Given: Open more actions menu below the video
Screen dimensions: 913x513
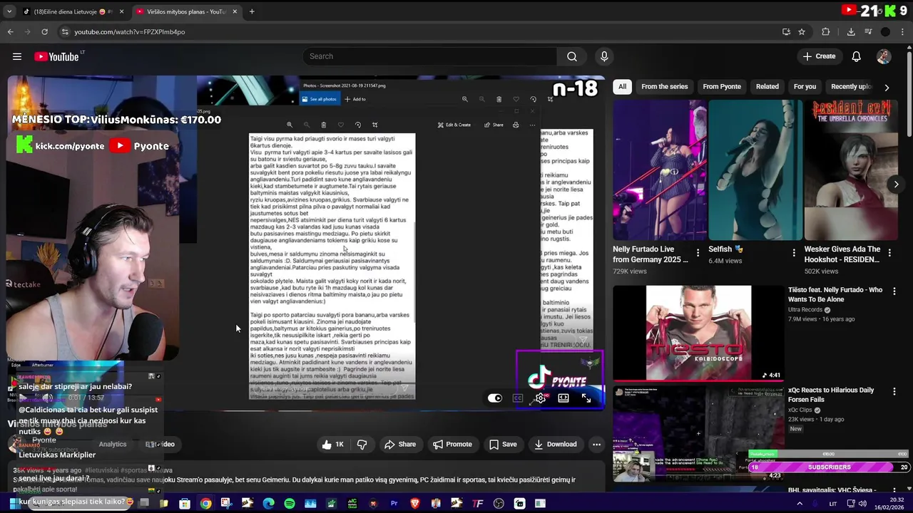Looking at the screenshot, I should (596, 445).
